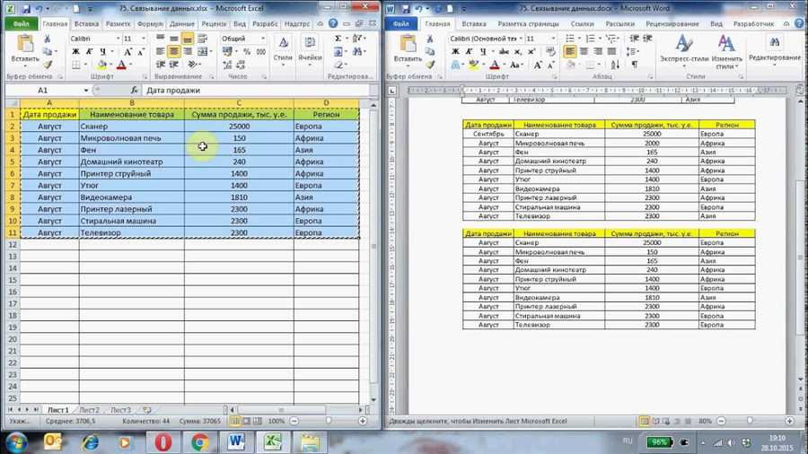This screenshot has height=454, width=808.
Task: Click Excel zoom slider handle
Action: click(329, 421)
